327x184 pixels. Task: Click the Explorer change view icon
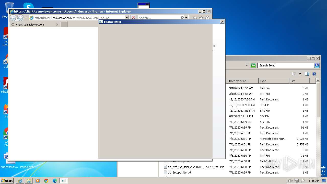(x=294, y=74)
